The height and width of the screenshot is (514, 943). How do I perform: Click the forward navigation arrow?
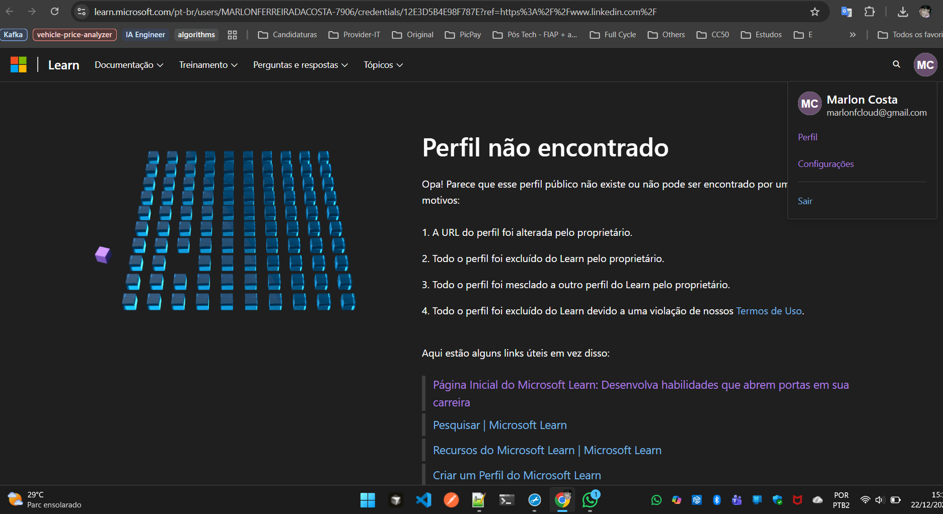(x=32, y=11)
